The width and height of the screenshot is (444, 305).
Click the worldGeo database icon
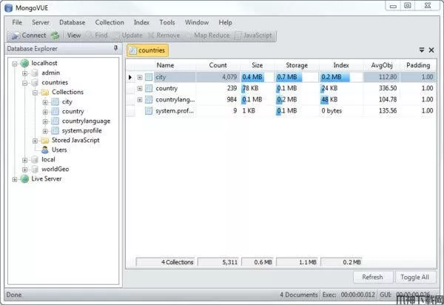(34, 169)
